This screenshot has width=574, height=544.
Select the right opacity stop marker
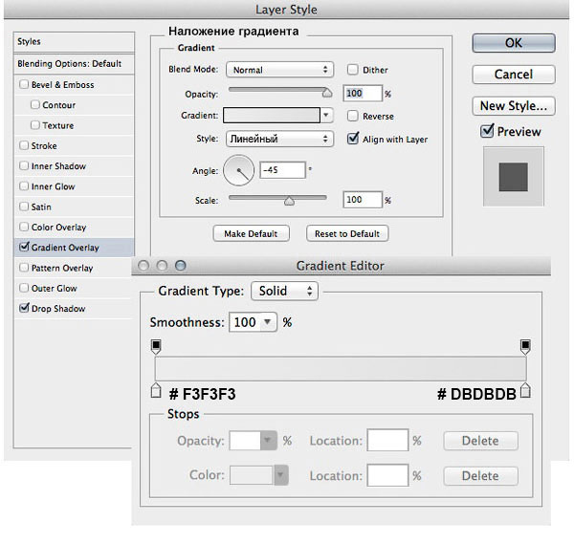pyautogui.click(x=525, y=346)
